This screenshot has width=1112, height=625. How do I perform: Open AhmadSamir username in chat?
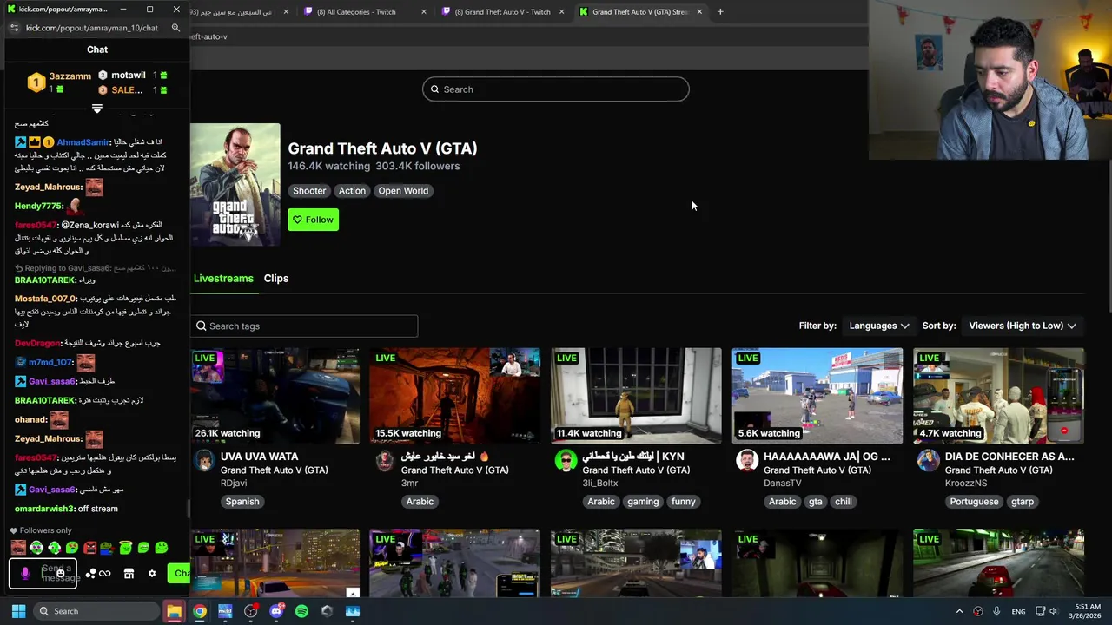(83, 142)
